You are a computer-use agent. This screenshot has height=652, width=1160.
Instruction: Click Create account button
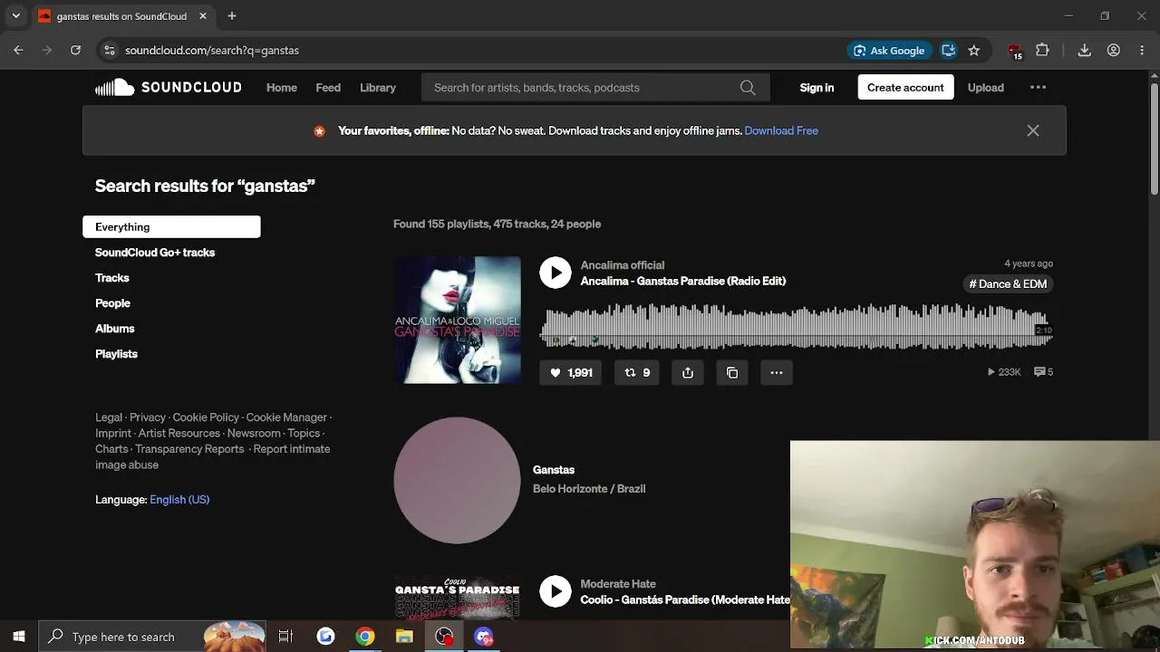coord(905,88)
